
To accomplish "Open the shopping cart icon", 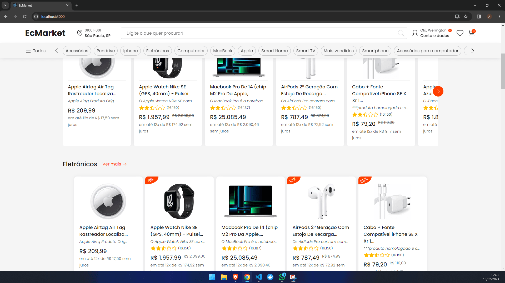I will click(472, 33).
